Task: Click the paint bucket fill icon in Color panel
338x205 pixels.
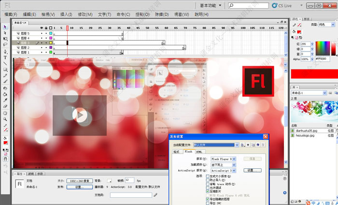Action: (x=294, y=32)
